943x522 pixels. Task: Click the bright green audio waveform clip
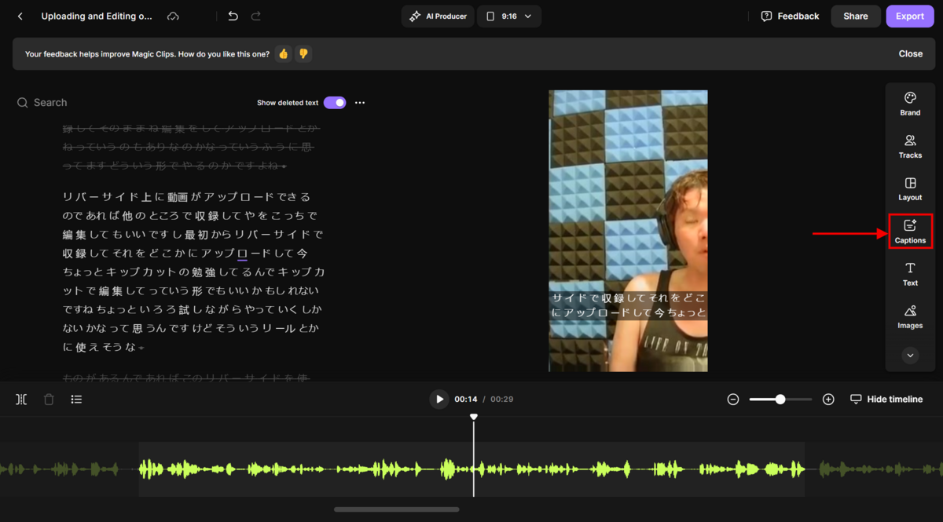(x=472, y=469)
